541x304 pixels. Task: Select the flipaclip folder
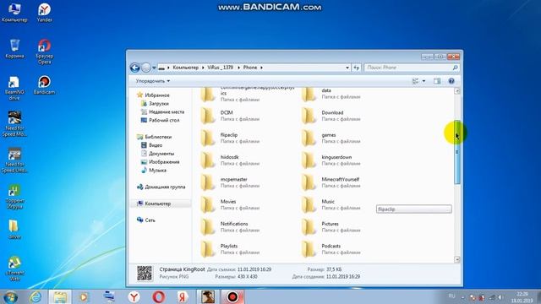pos(229,138)
